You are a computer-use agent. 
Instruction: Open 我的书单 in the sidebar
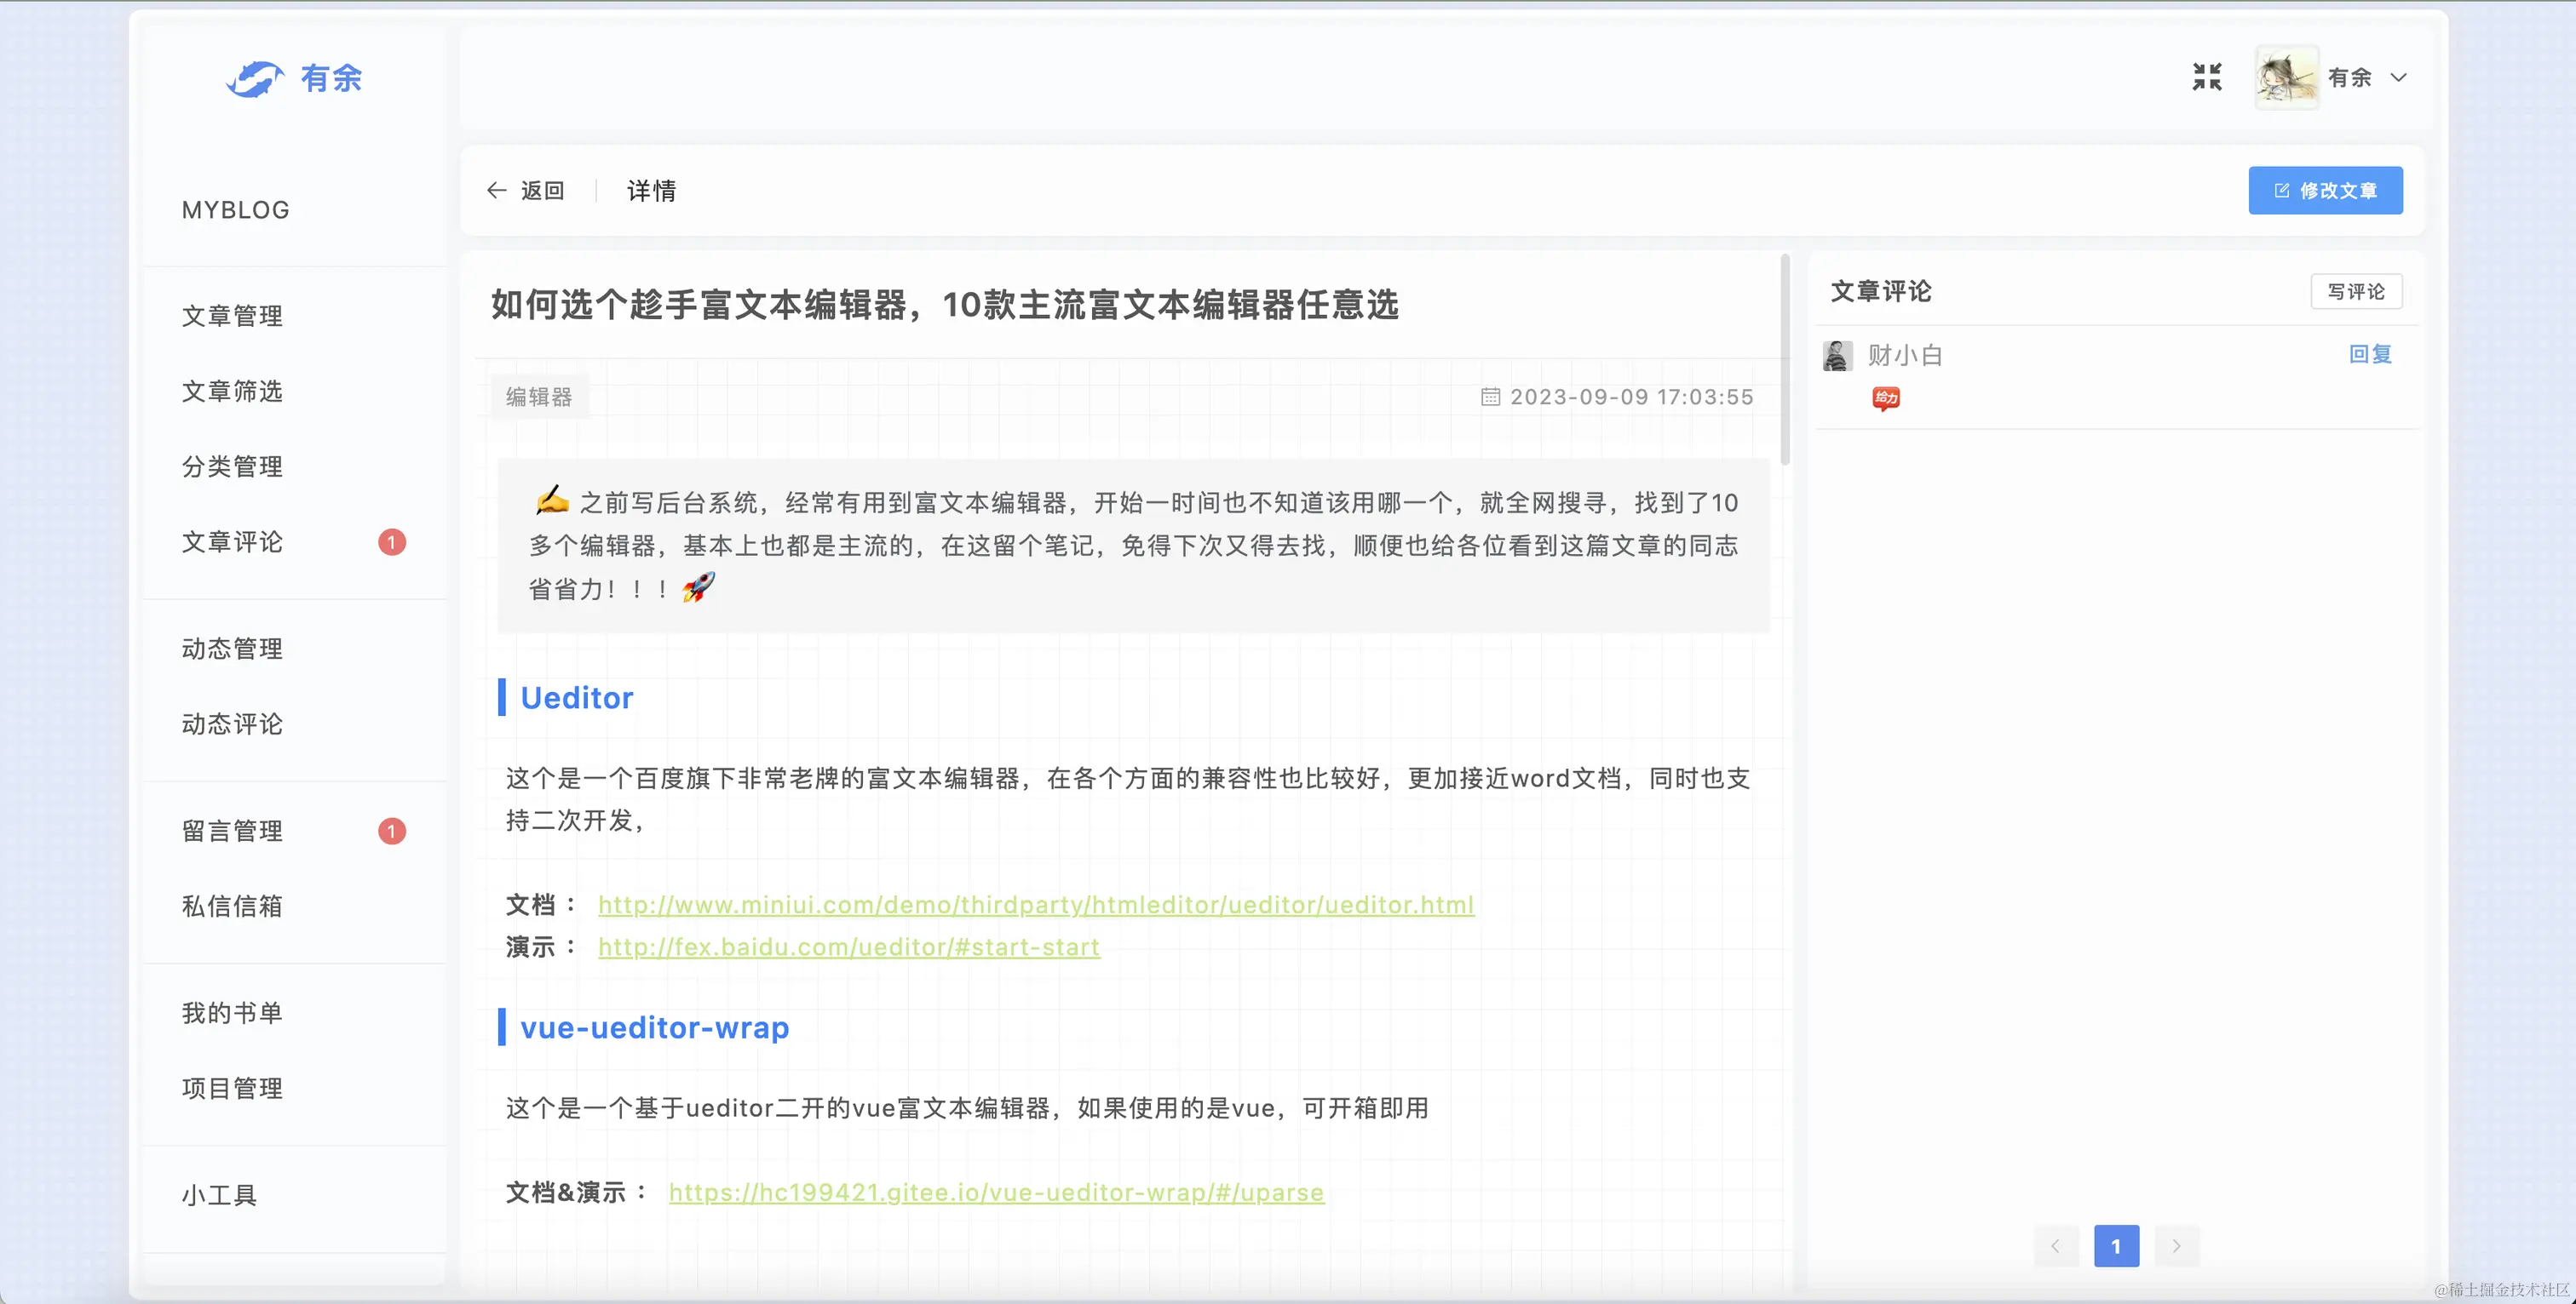(232, 1013)
